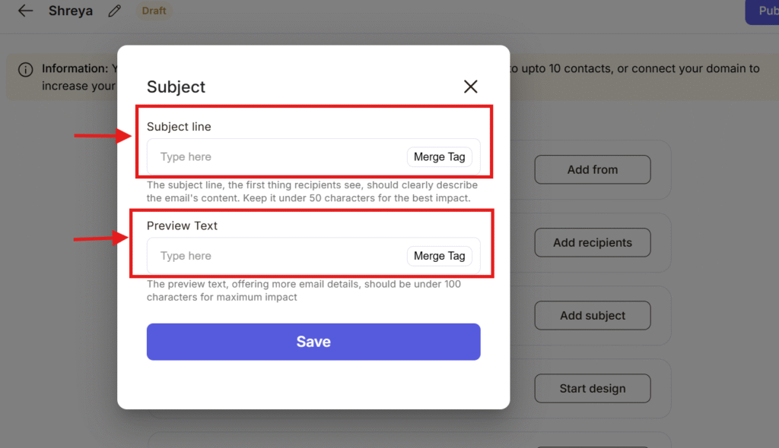Select the Add recipients button
Viewport: 779px width, 448px height.
pos(592,243)
